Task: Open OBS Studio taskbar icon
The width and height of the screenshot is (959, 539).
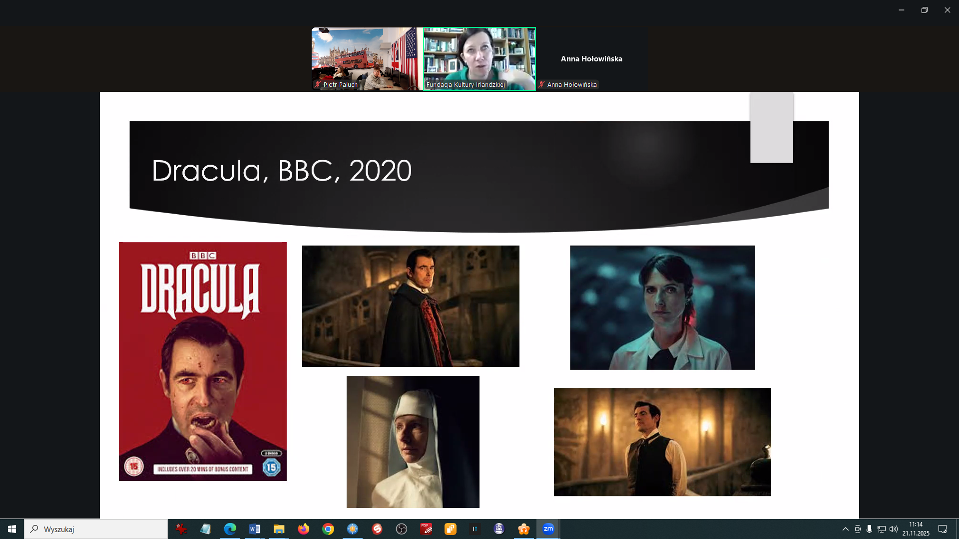Action: pos(401,529)
